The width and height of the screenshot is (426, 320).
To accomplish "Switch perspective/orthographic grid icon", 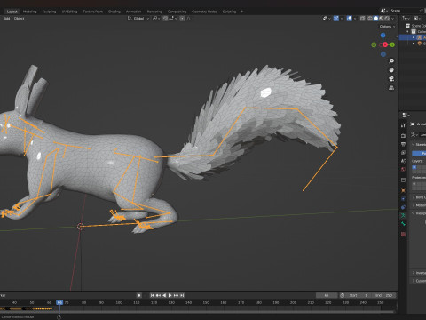I will tap(391, 88).
